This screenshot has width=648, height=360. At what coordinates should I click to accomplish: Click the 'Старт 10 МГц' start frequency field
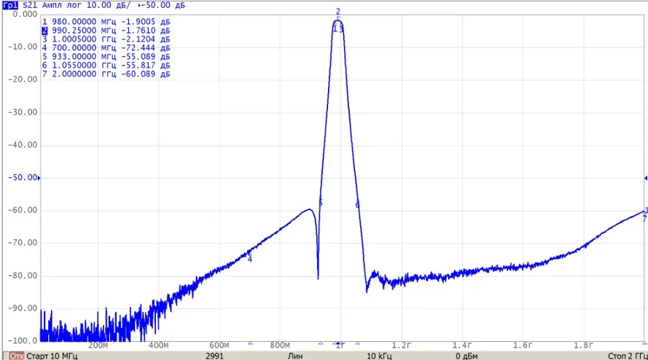click(52, 356)
